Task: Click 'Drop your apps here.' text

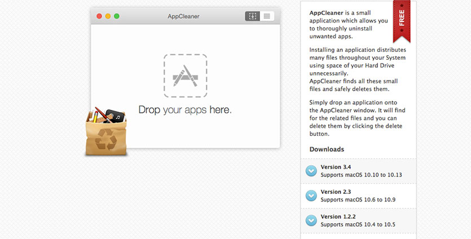Action: tap(185, 110)
